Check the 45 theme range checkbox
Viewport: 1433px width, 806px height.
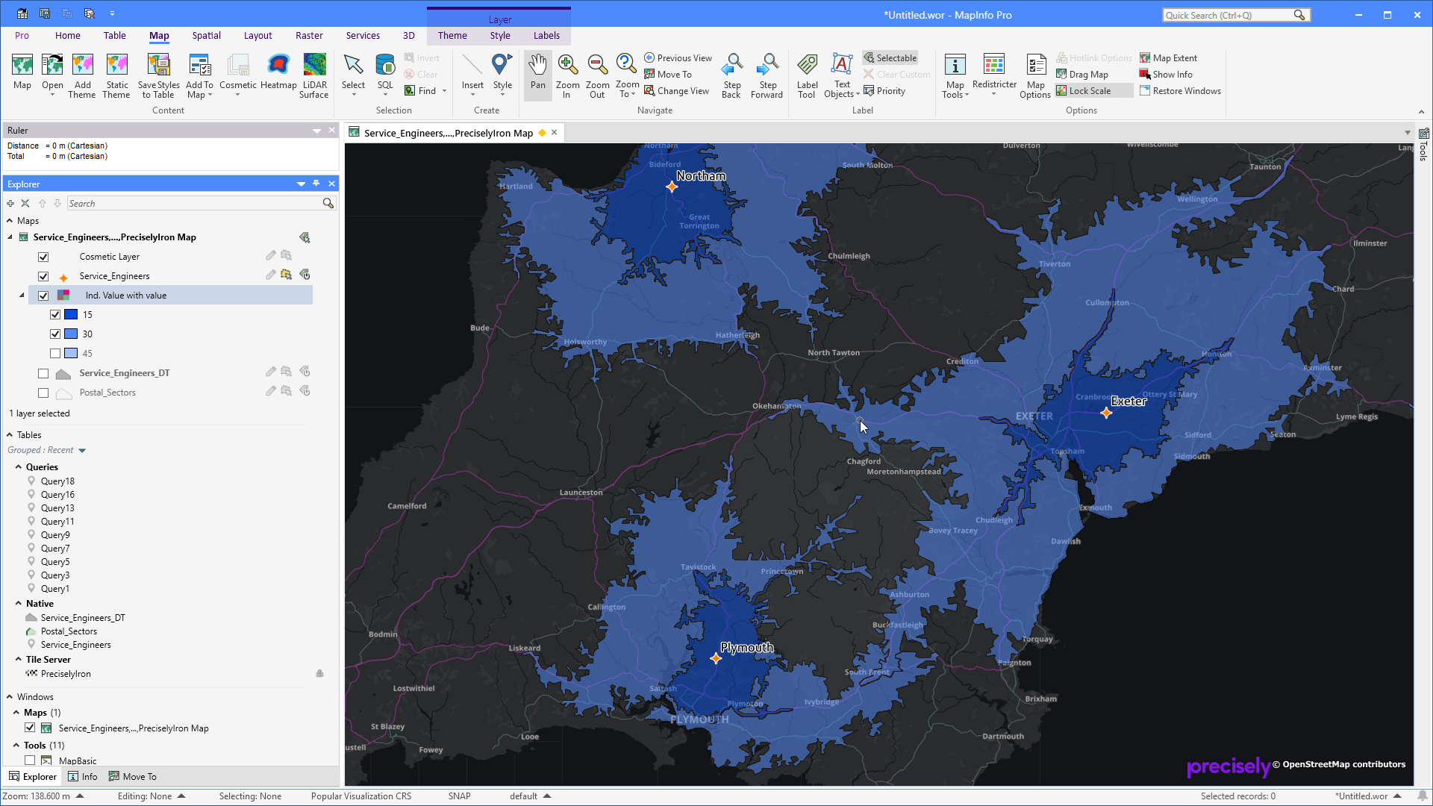pyautogui.click(x=55, y=353)
